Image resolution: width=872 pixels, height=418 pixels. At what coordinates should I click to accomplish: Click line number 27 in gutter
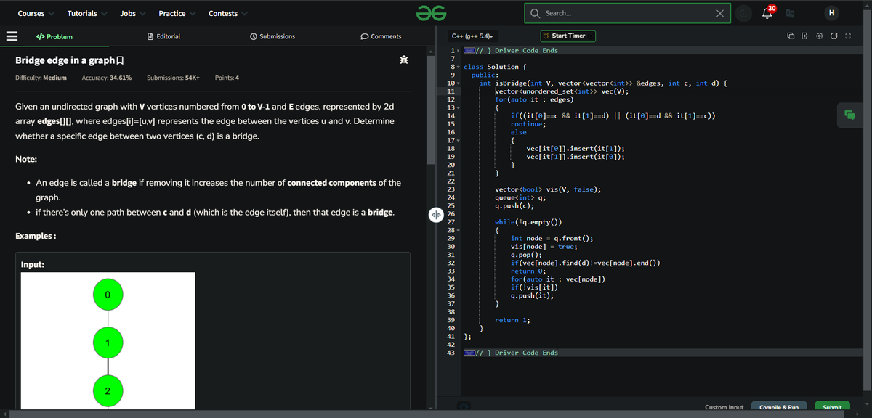[451, 222]
